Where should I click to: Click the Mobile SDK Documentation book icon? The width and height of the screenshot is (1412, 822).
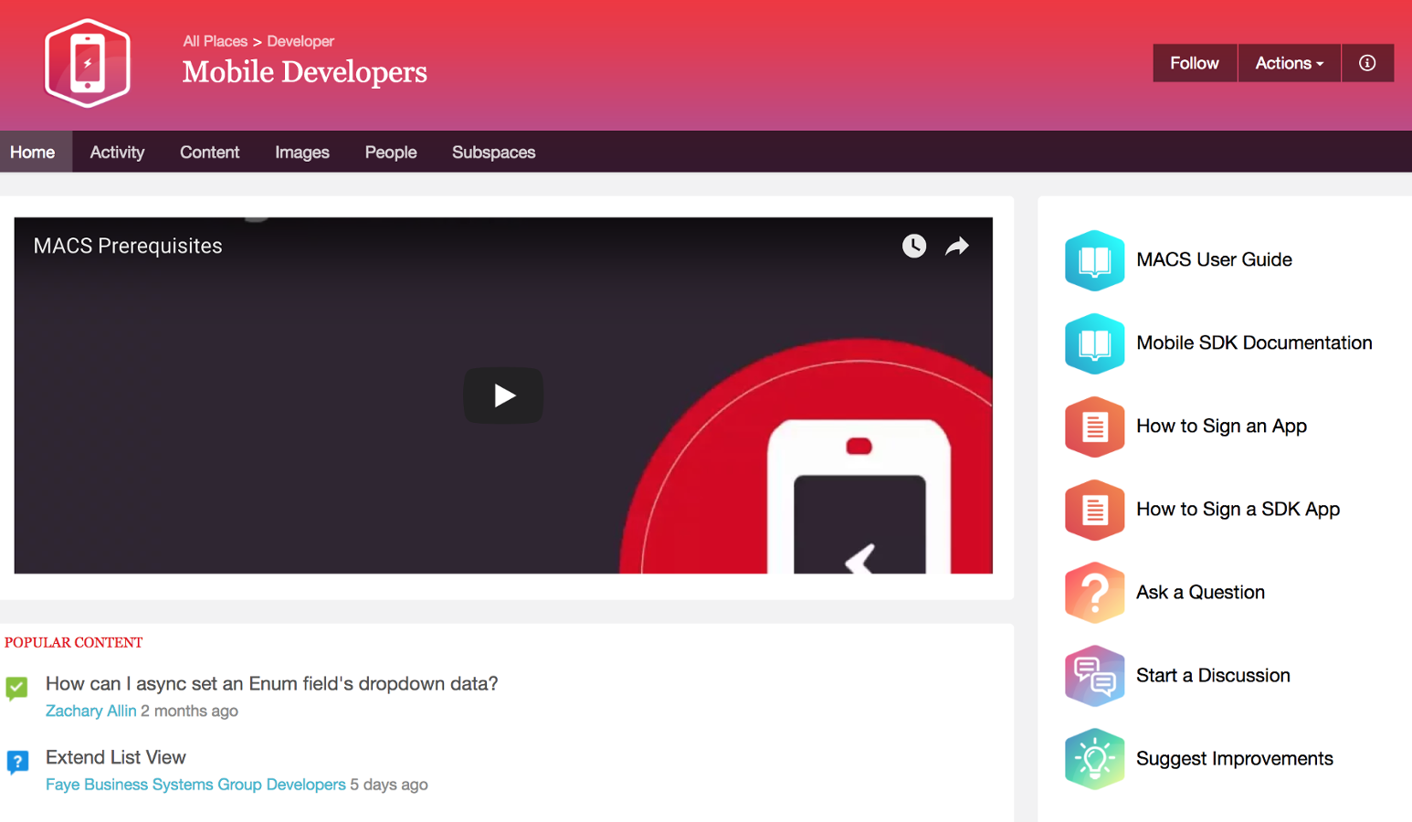(x=1094, y=343)
